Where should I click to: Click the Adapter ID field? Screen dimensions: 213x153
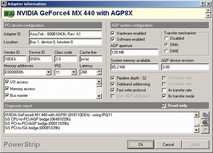(x=66, y=34)
